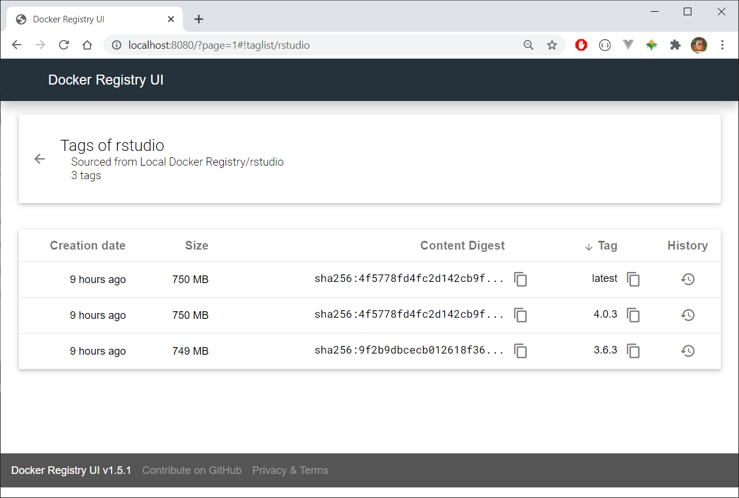This screenshot has width=739, height=498.
Task: Click the Content Digest column header
Action: (462, 246)
